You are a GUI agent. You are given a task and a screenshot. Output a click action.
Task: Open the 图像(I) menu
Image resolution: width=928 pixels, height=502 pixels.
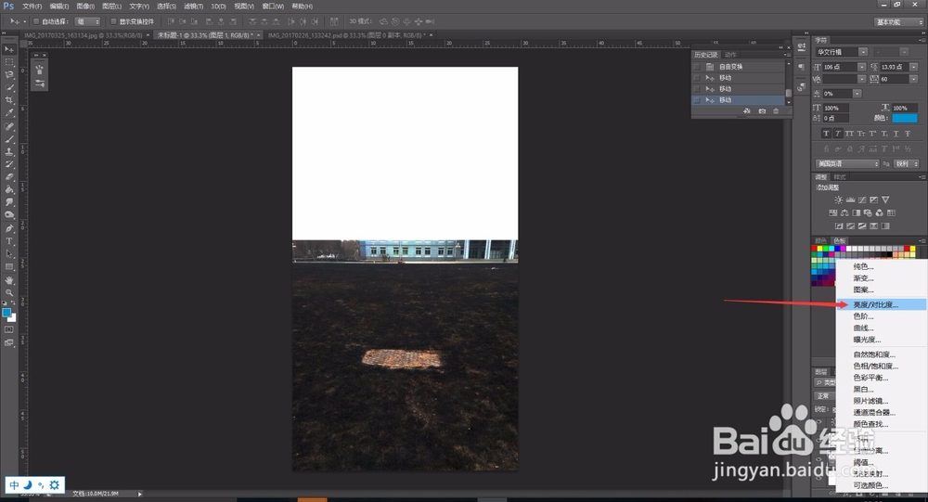click(85, 6)
